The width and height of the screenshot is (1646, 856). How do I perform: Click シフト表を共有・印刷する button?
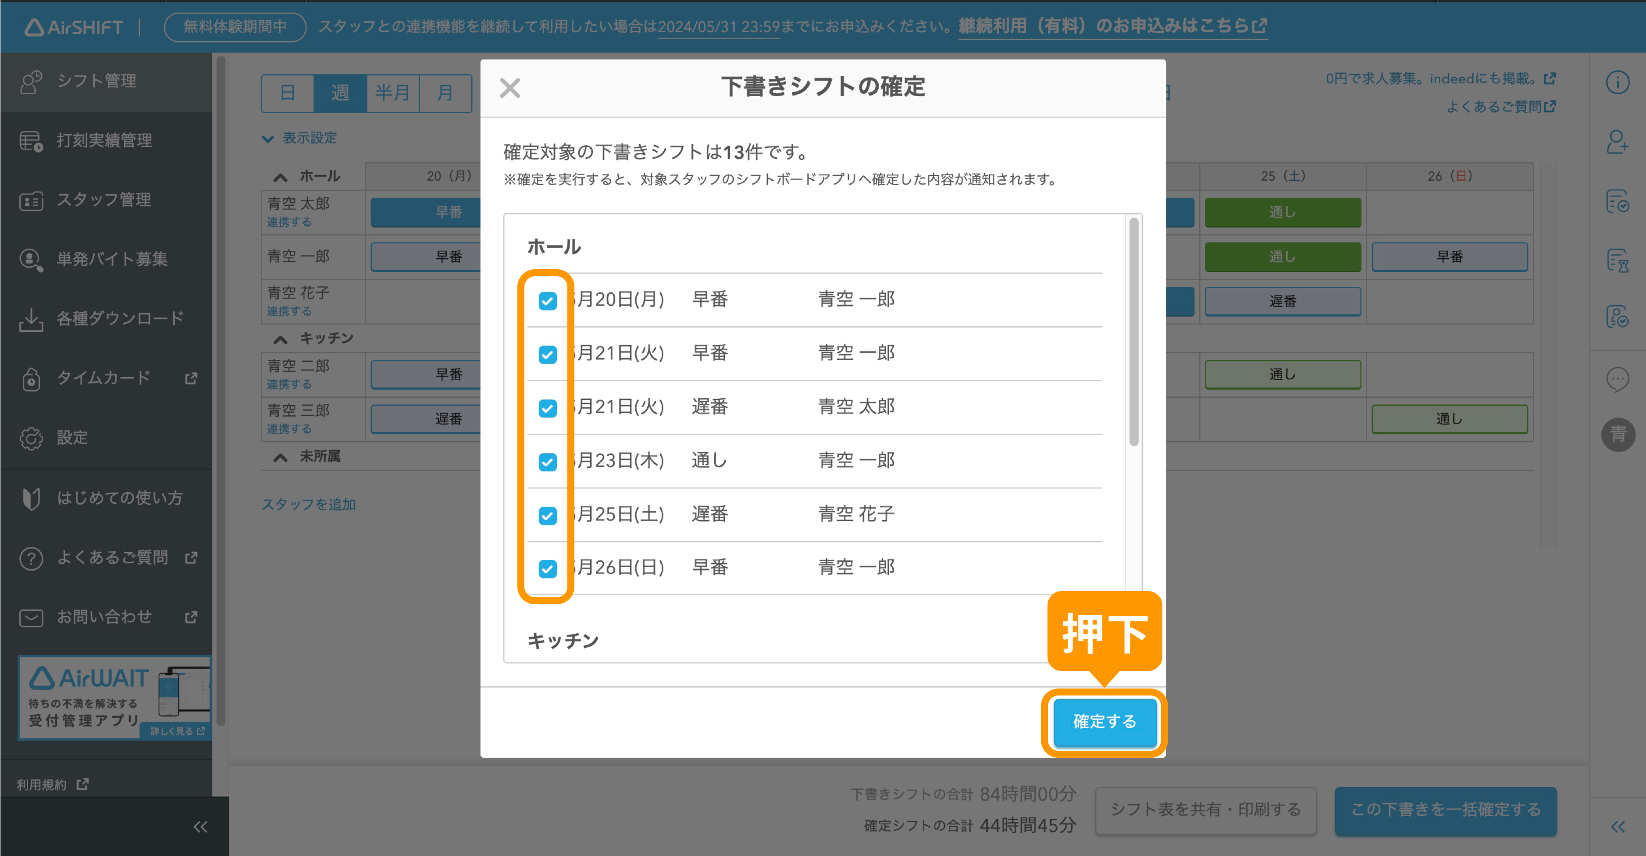[1205, 810]
